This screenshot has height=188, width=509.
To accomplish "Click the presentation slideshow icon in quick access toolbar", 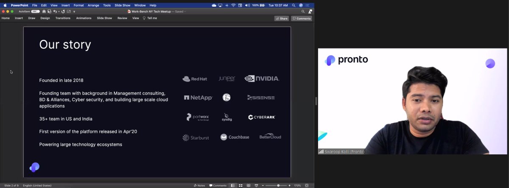I will pyautogui.click(x=69, y=11).
